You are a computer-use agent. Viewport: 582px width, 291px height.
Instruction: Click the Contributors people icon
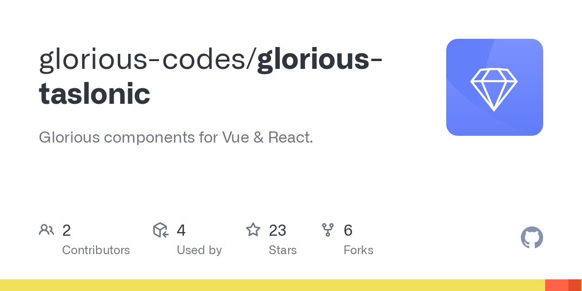[47, 230]
